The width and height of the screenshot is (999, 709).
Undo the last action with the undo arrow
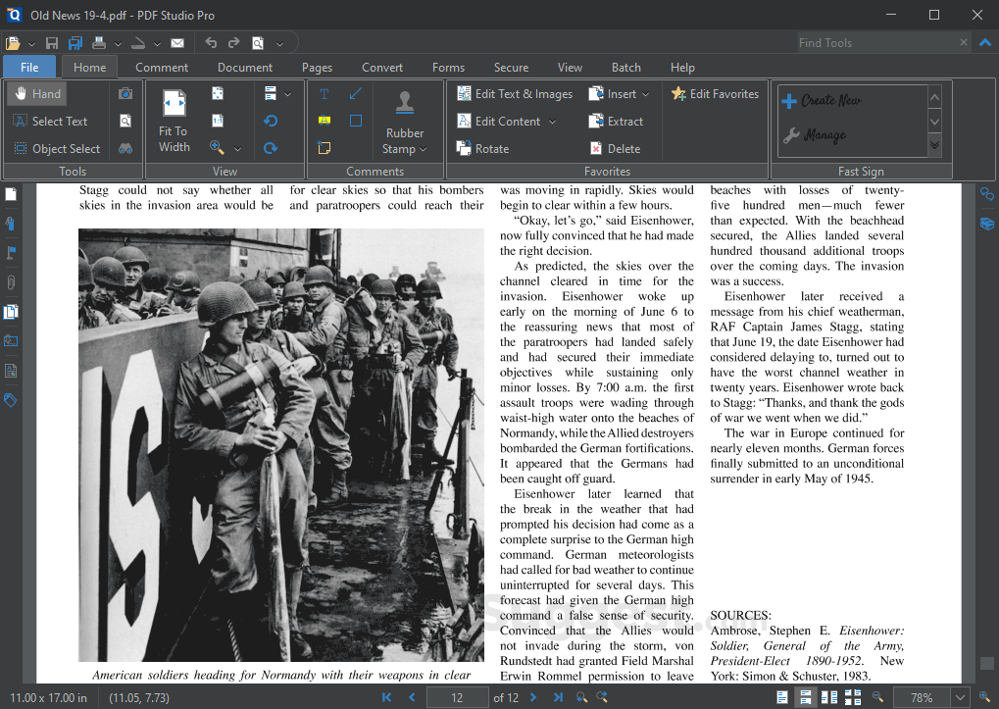209,42
